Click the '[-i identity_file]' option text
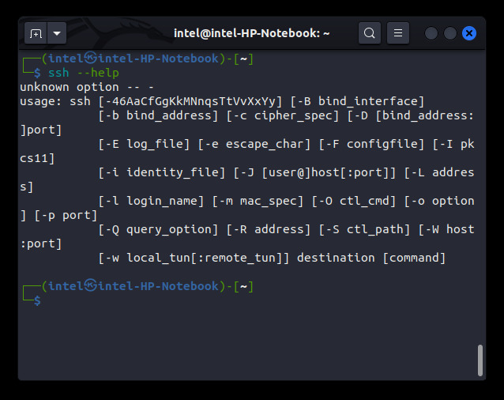Viewport: 504px width, 400px height. click(x=162, y=172)
